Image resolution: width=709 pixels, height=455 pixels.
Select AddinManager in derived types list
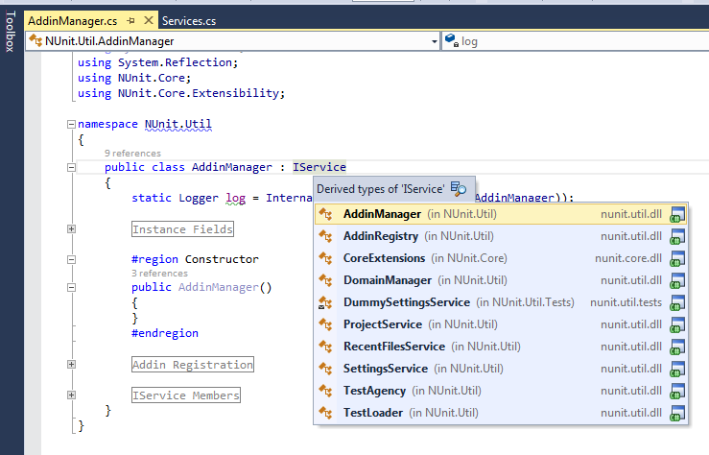pyautogui.click(x=501, y=214)
